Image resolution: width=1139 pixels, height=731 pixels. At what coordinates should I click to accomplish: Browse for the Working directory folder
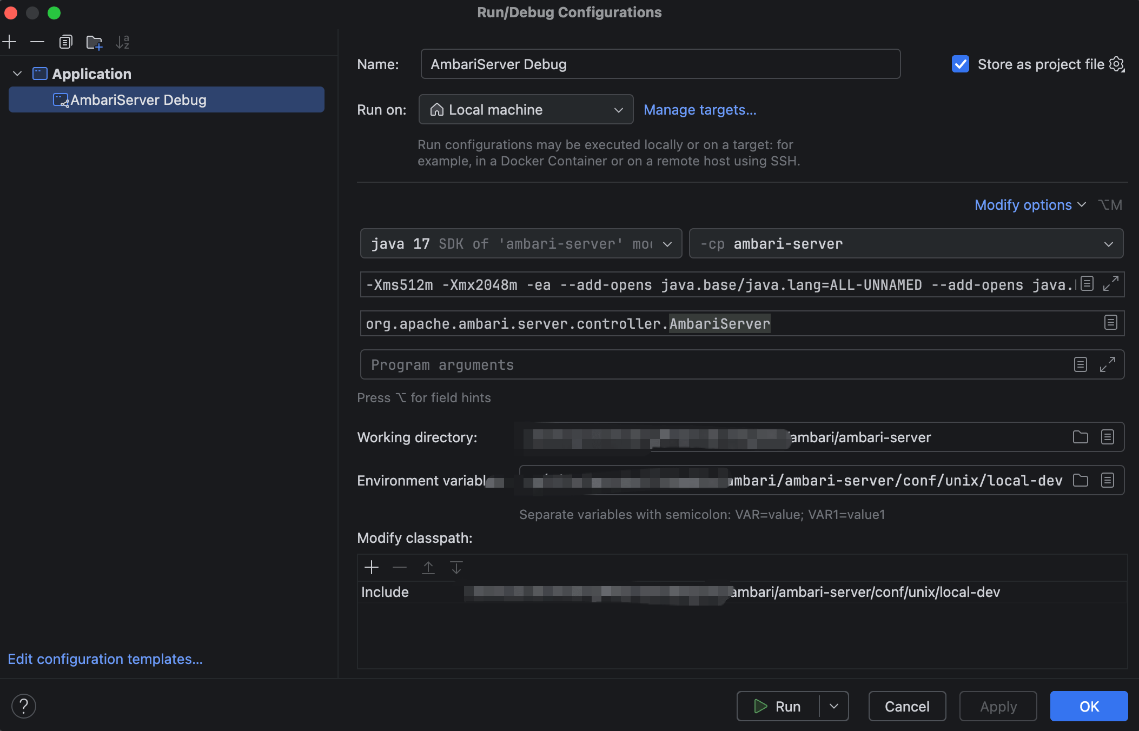[x=1080, y=437]
